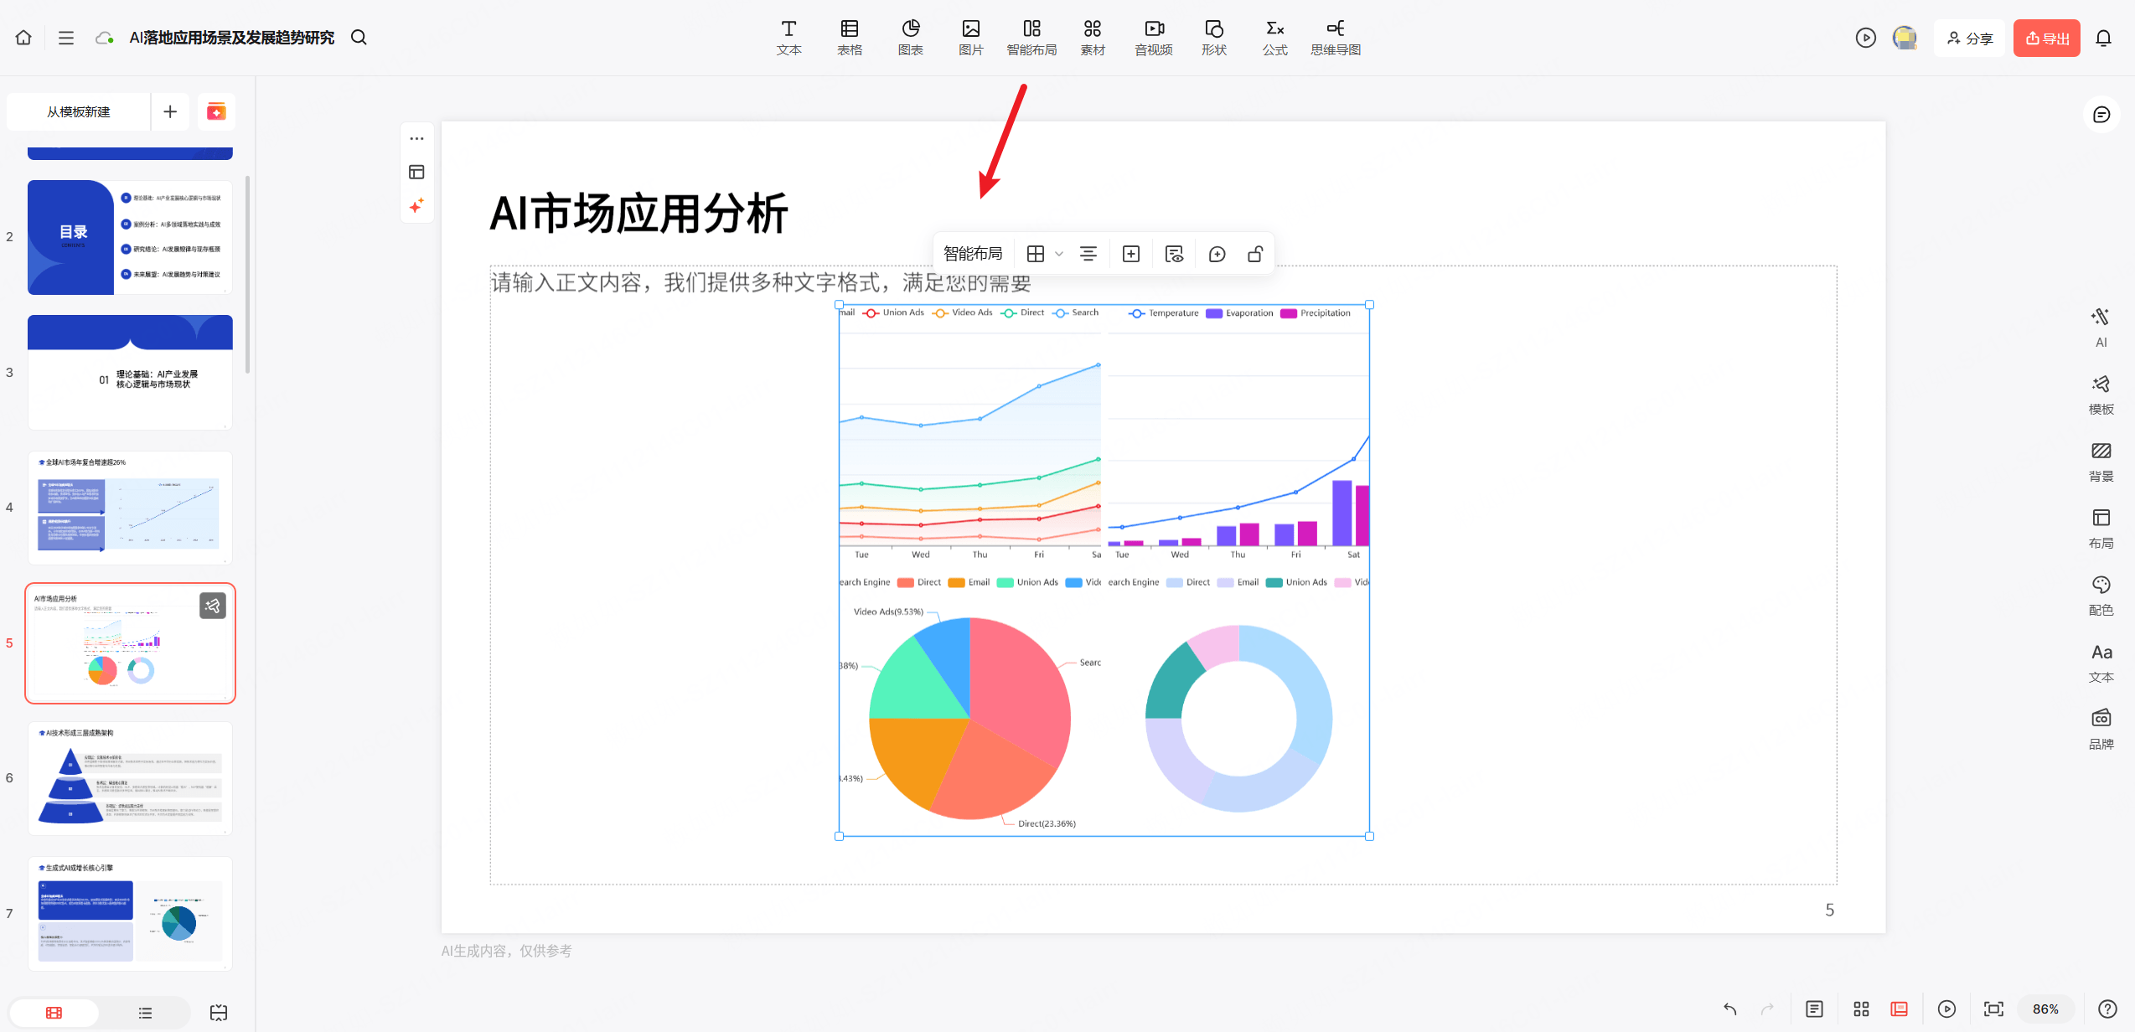Screen dimensions: 2135x1032
Task: Insert a picture (图片)
Action: click(971, 39)
